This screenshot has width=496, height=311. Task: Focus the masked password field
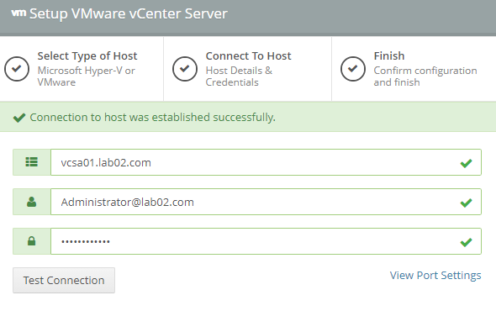(266, 241)
